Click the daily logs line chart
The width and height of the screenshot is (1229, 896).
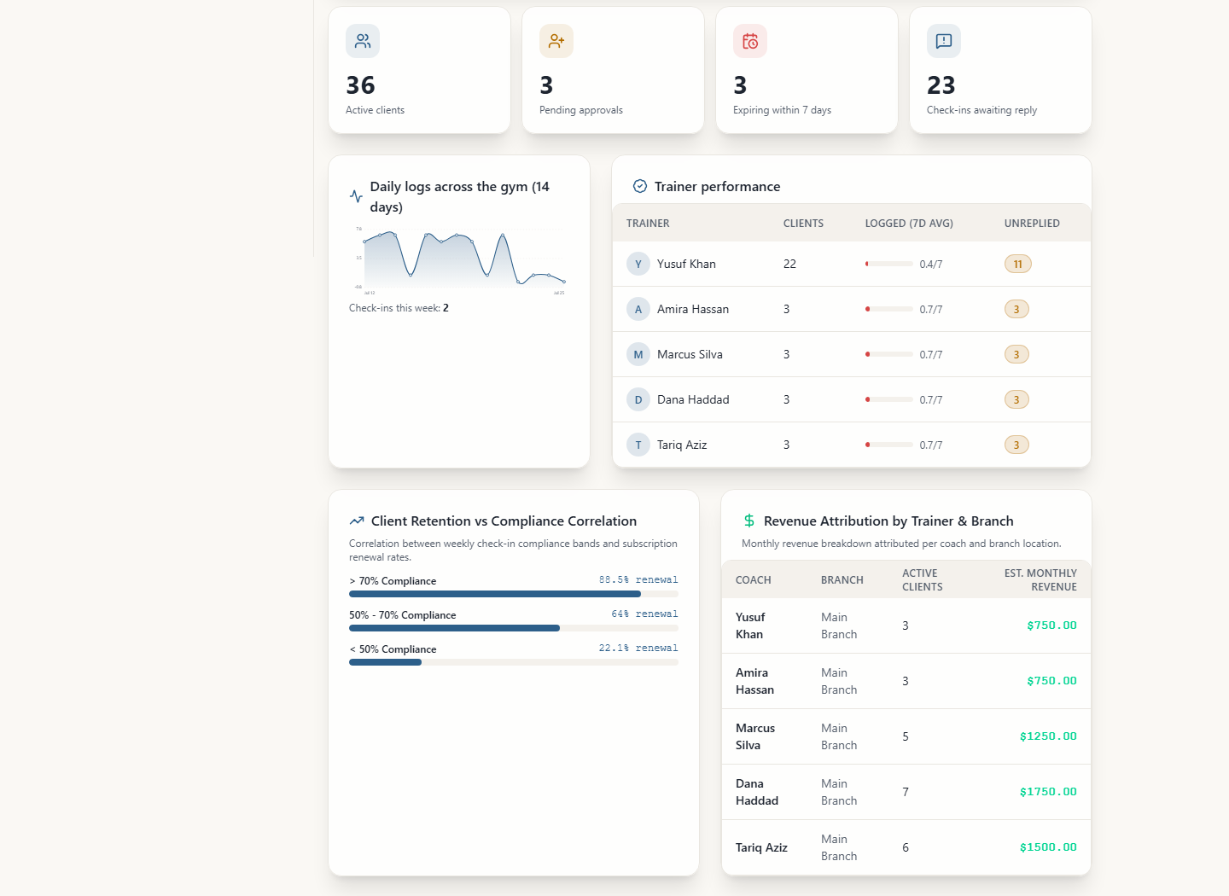(459, 260)
